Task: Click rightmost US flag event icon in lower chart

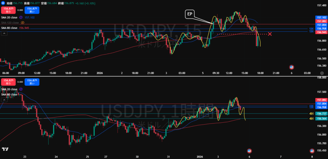Action: coord(311,150)
